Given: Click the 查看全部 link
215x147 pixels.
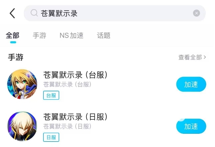Looking at the screenshot, I should (190, 57).
